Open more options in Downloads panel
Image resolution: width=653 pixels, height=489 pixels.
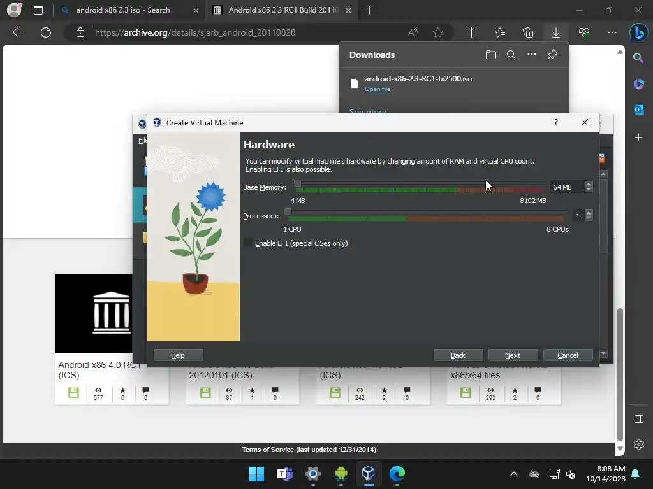click(532, 55)
